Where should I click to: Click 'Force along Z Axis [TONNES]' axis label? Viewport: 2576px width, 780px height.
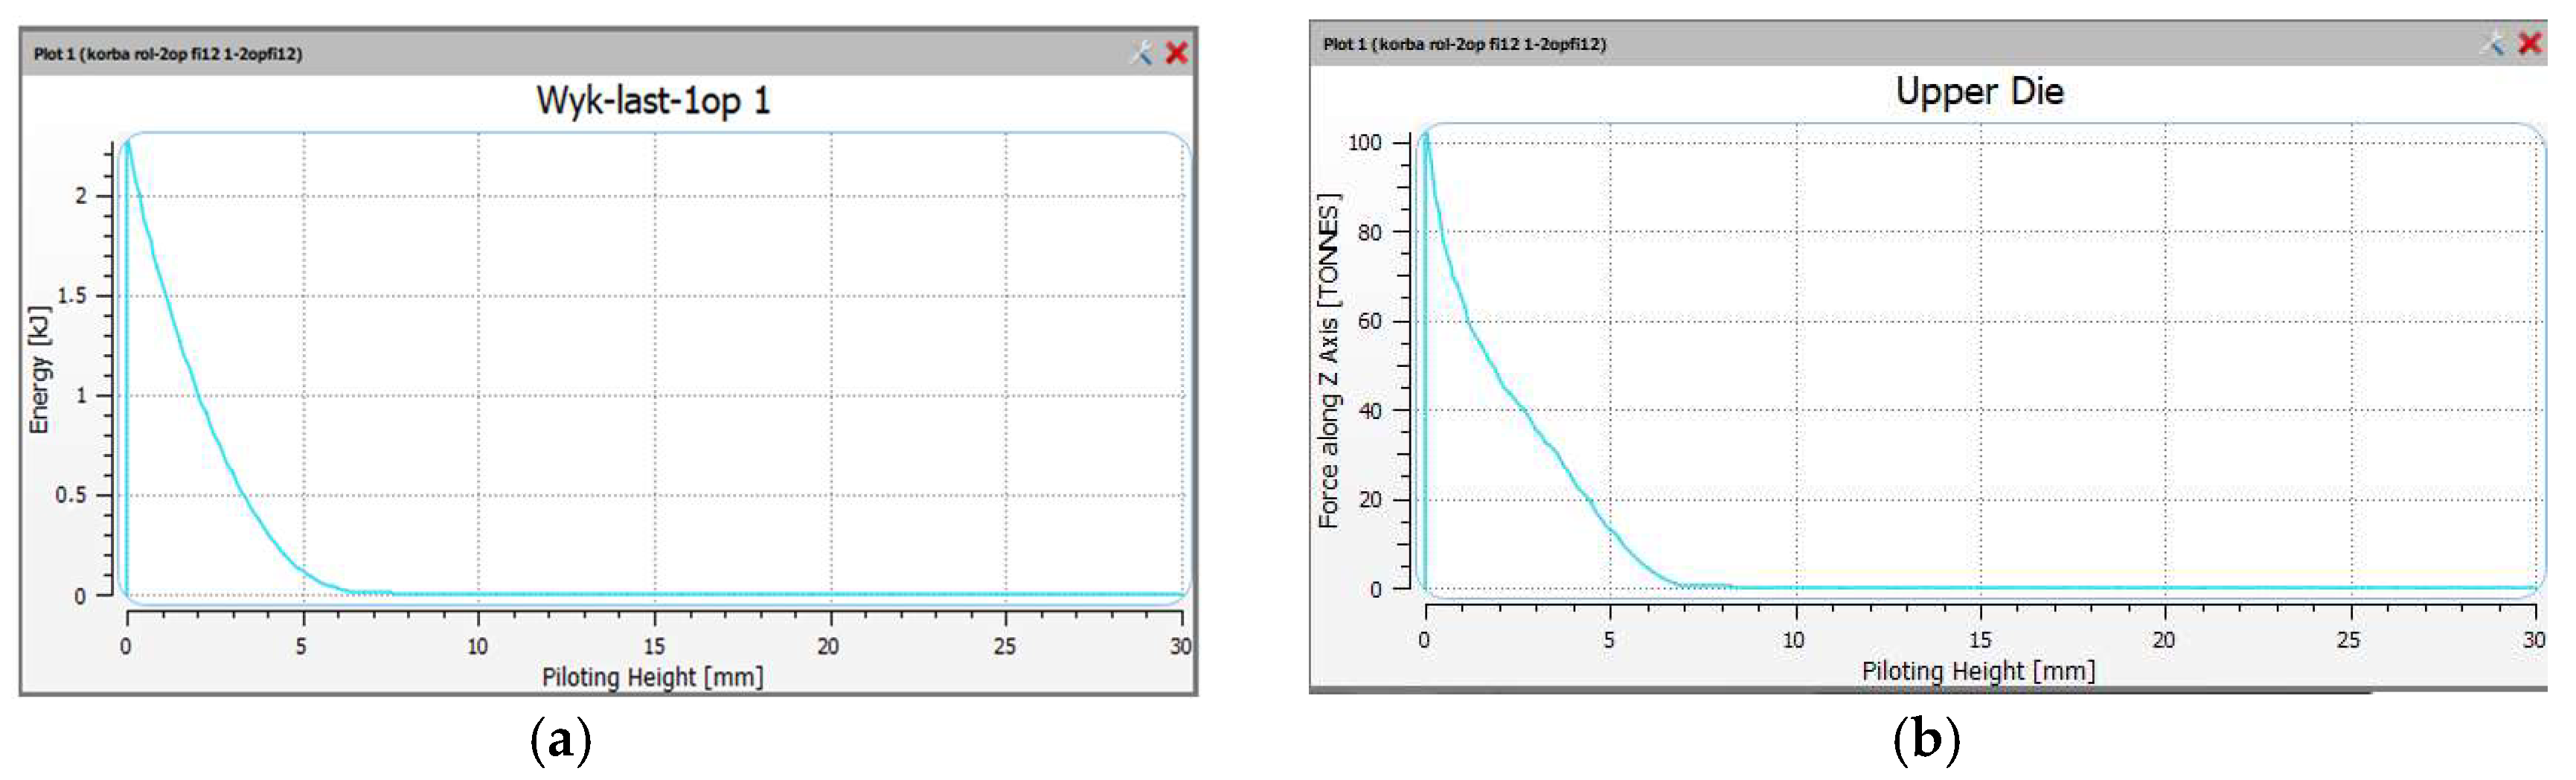point(1328,361)
